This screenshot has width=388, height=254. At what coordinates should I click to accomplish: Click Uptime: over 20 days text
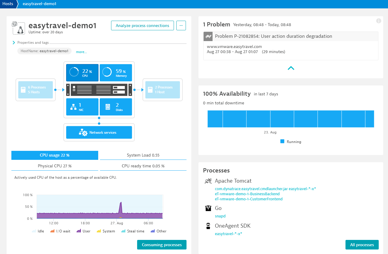pyautogui.click(x=46, y=32)
